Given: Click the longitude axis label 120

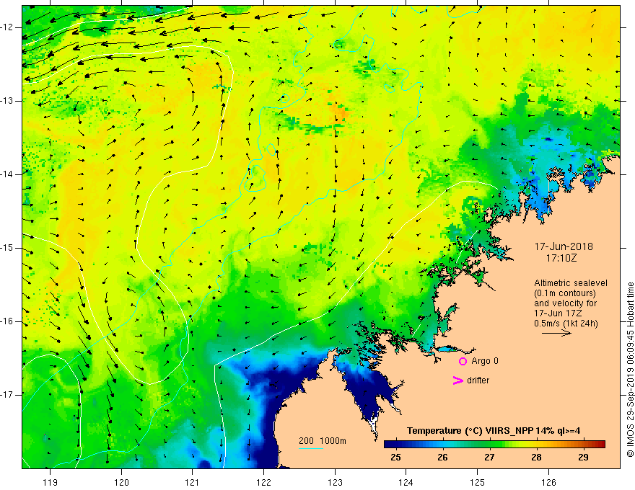Looking at the screenshot, I should click(121, 482).
